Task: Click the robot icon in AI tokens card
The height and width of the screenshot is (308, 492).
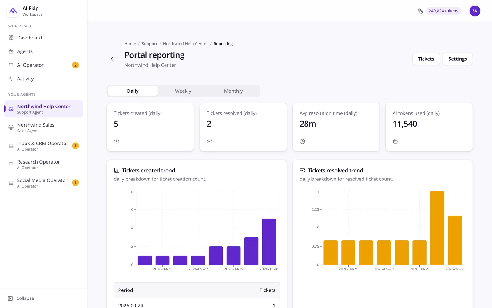Action: coord(395,141)
